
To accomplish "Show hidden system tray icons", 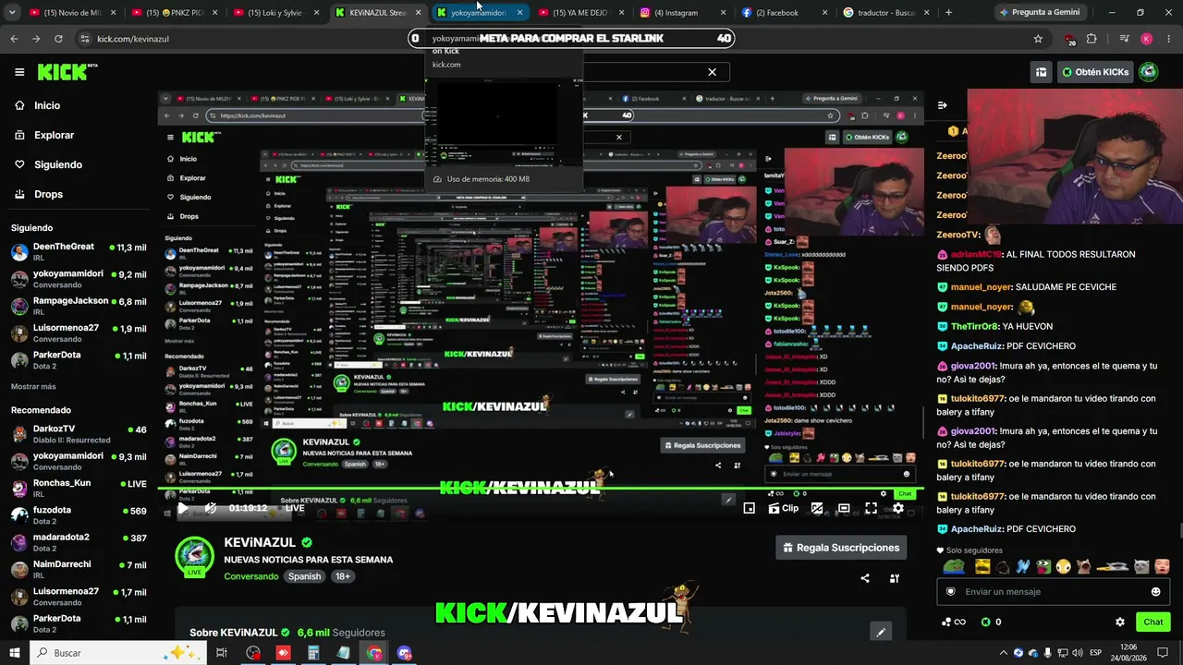I will [1004, 653].
